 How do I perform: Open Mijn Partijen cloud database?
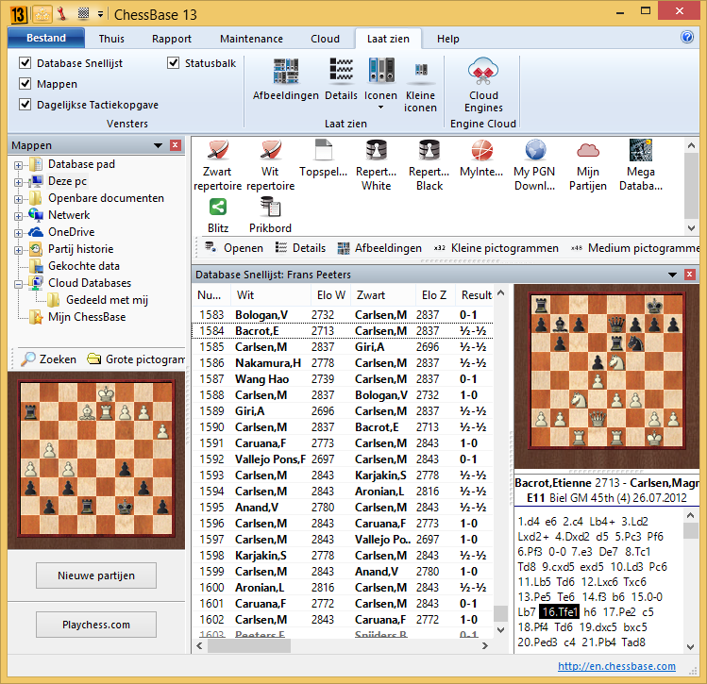click(x=588, y=165)
